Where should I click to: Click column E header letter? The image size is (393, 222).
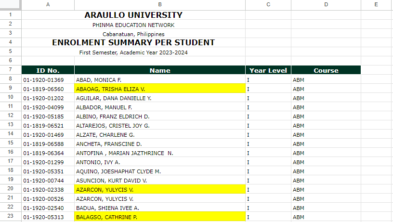[x=376, y=4]
